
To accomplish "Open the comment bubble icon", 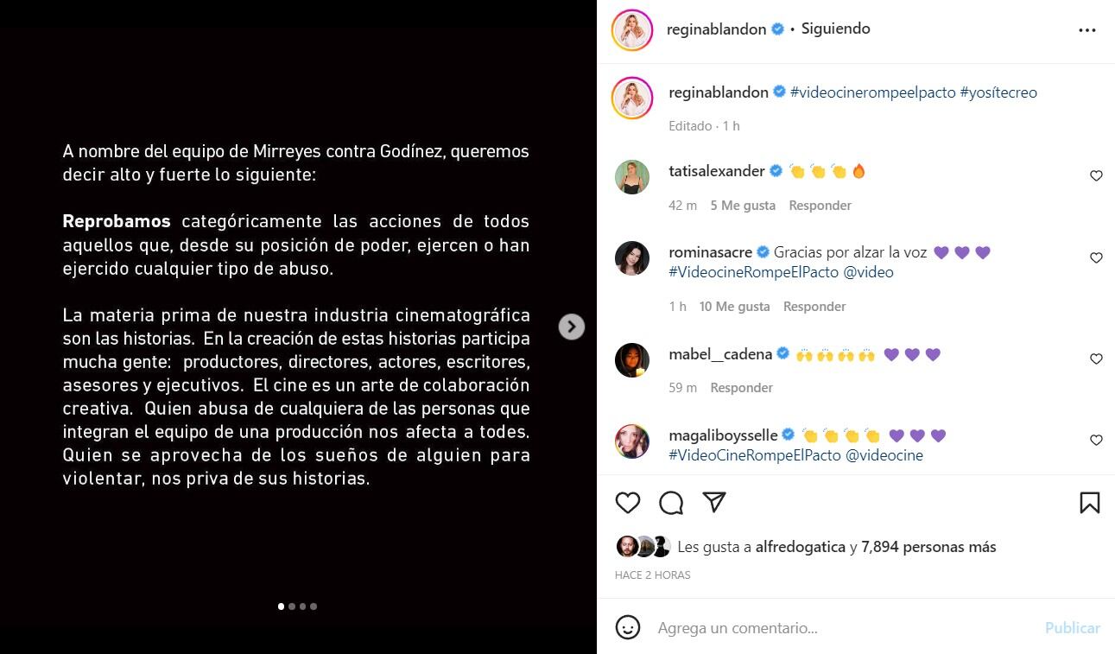I will coord(671,503).
